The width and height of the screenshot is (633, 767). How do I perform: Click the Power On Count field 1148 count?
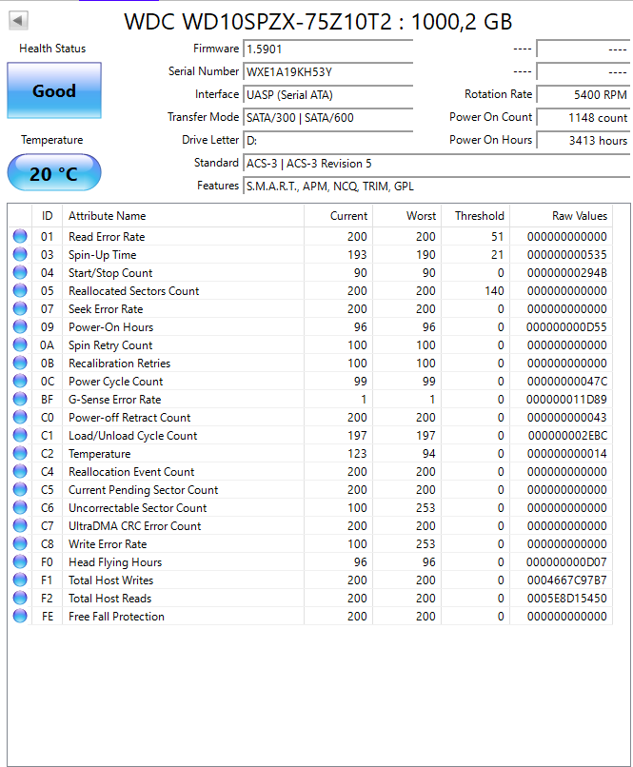tap(584, 118)
